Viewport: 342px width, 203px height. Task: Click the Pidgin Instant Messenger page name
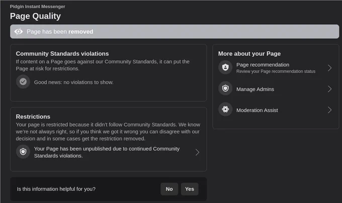coord(38,7)
